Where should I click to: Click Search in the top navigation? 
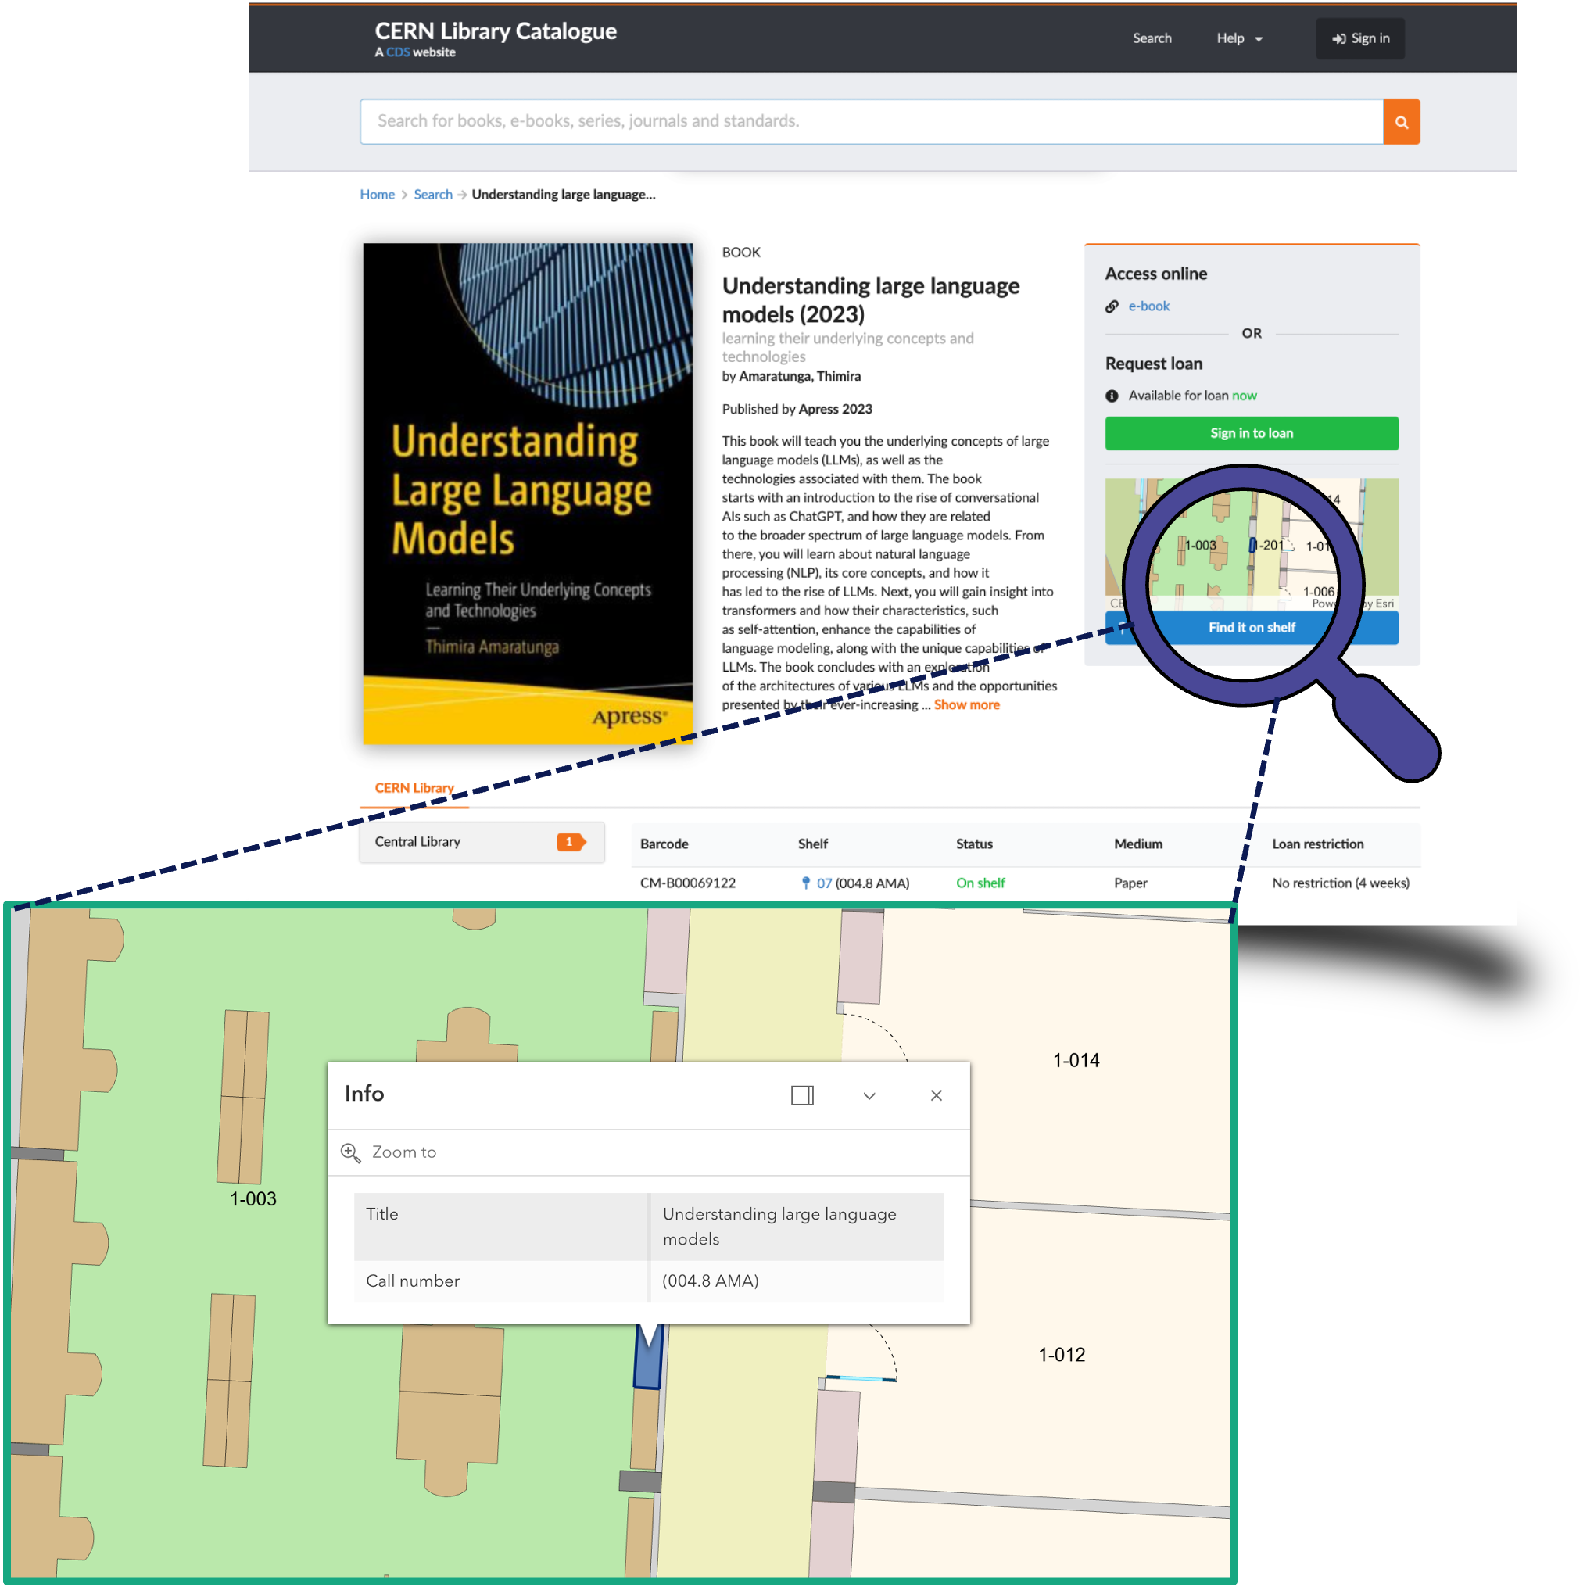pyautogui.click(x=1151, y=39)
